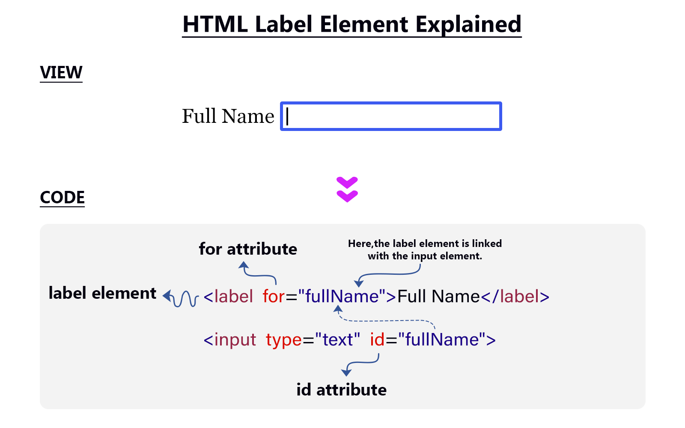Click the CODE heading

pyautogui.click(x=63, y=197)
